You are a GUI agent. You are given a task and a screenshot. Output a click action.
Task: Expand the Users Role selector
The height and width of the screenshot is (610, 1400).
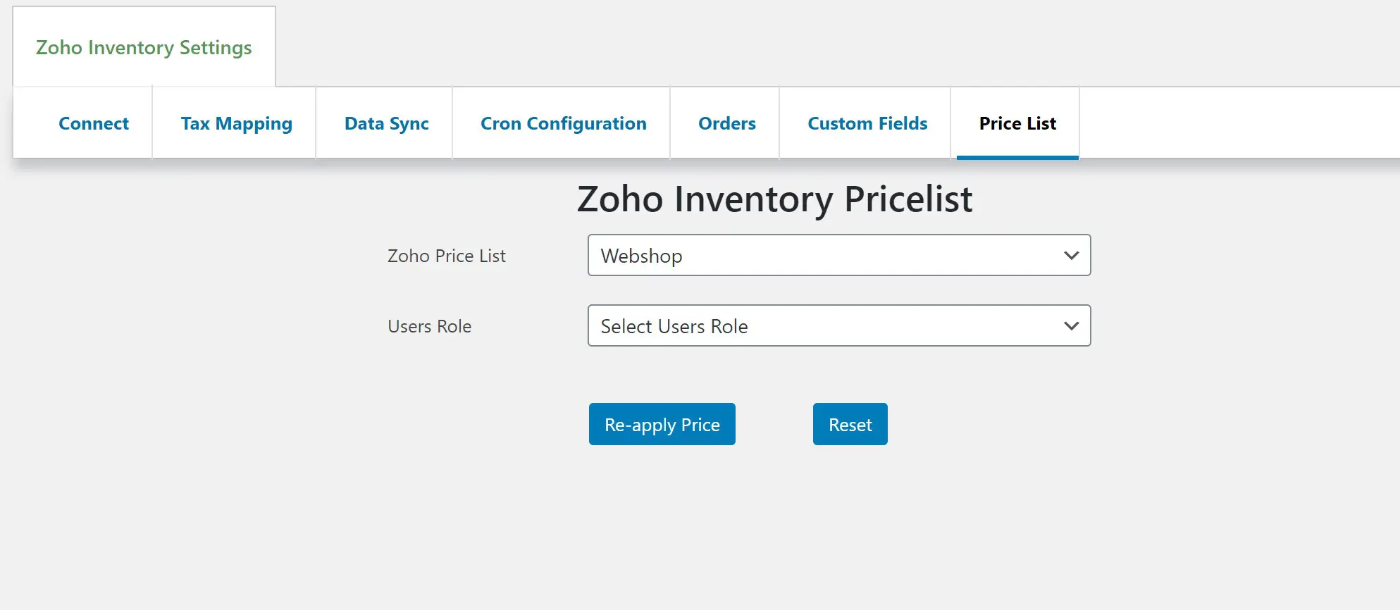(x=838, y=325)
